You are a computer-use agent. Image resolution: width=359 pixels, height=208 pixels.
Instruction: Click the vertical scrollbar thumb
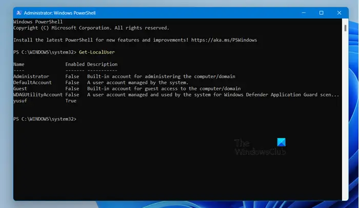[345, 28]
